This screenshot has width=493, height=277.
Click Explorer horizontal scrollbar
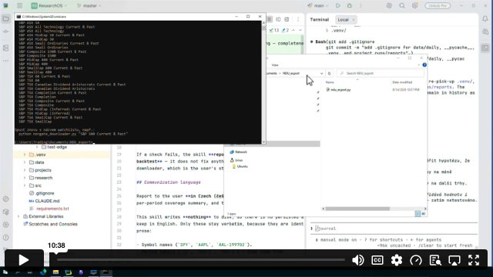point(357,209)
